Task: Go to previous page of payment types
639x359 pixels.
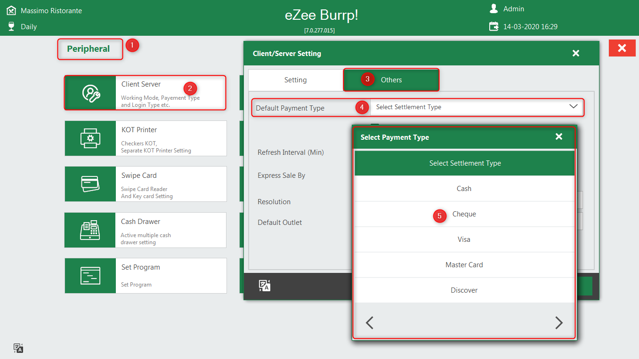Action: [x=370, y=322]
